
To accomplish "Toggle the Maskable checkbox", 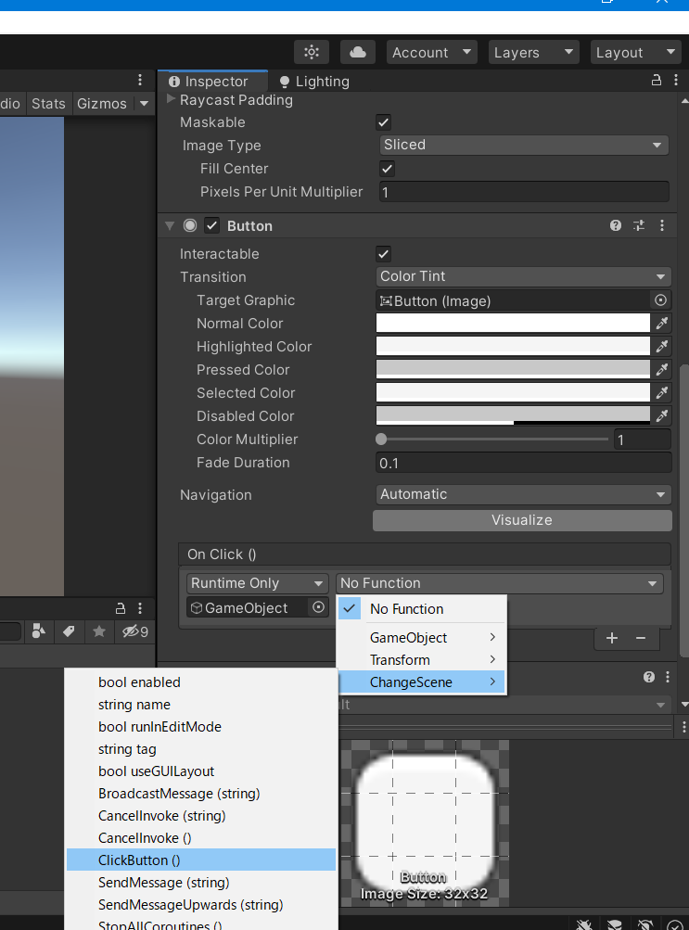I will pos(384,122).
